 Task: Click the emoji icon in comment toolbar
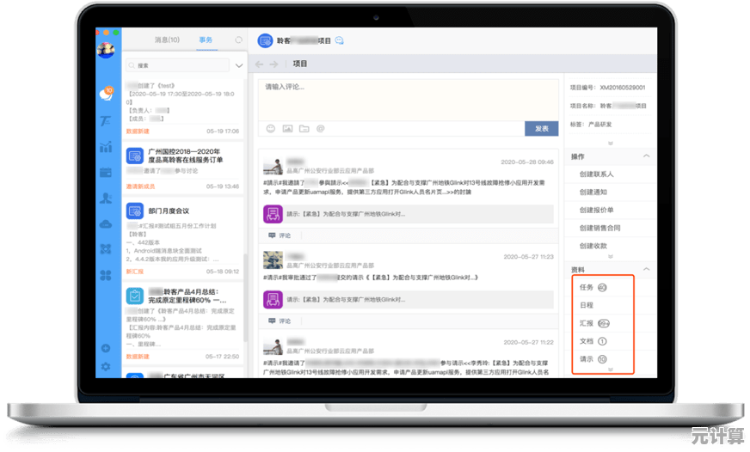270,129
